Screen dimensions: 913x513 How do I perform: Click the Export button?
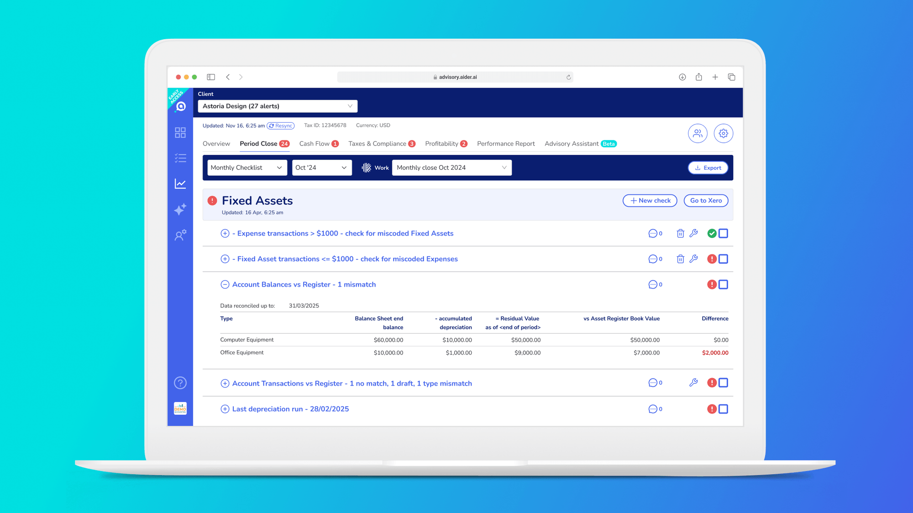tap(708, 168)
